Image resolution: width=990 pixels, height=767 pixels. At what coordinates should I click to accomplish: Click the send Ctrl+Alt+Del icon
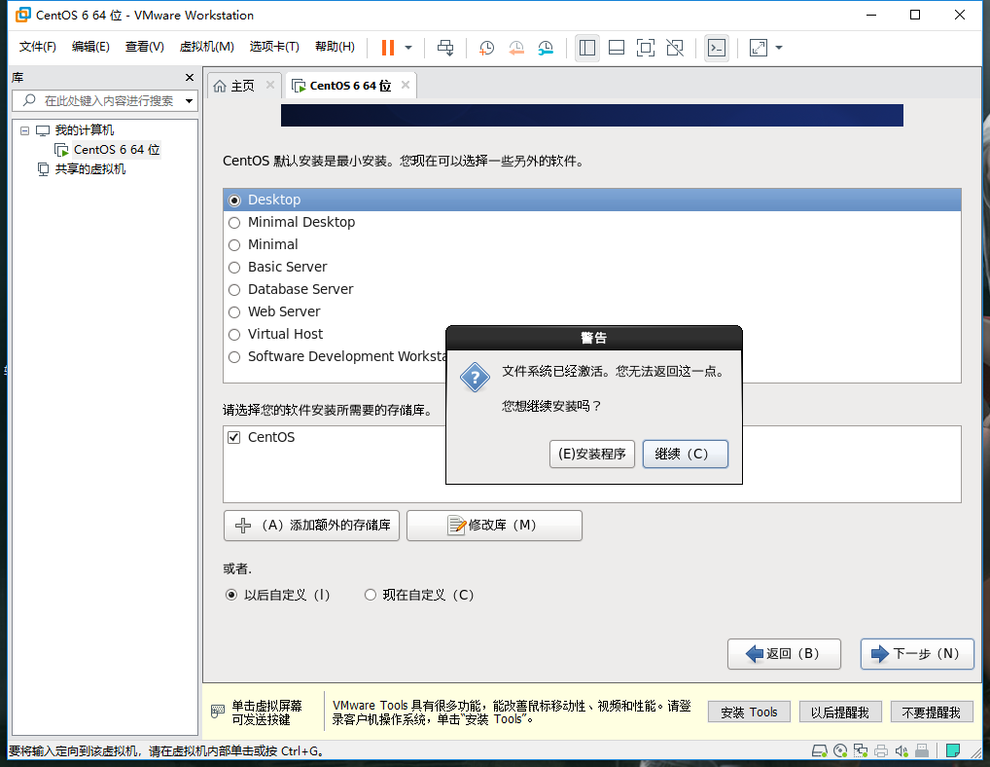tap(445, 48)
